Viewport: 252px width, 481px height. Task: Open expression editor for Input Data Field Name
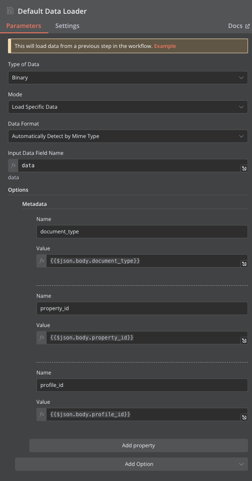pyautogui.click(x=244, y=168)
